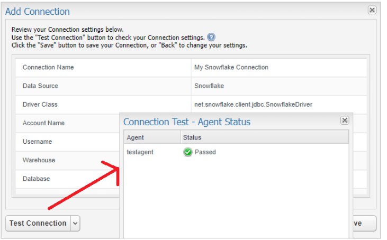Select the testagent agent row

pyautogui.click(x=237, y=152)
